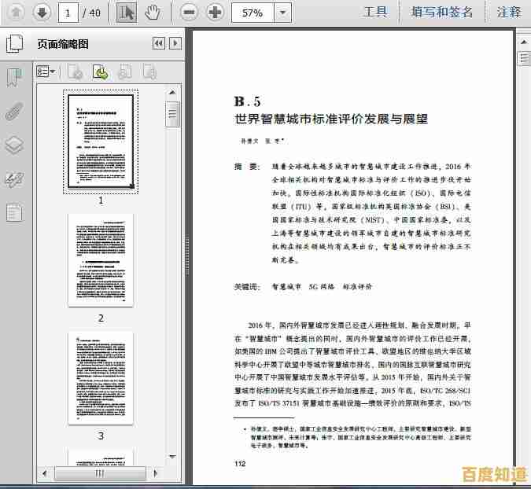Click the heading B.5
The height and width of the screenshot is (489, 531).
tap(248, 101)
